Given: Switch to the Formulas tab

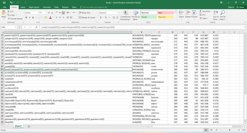Looking at the screenshot, I should click(x=47, y=7).
